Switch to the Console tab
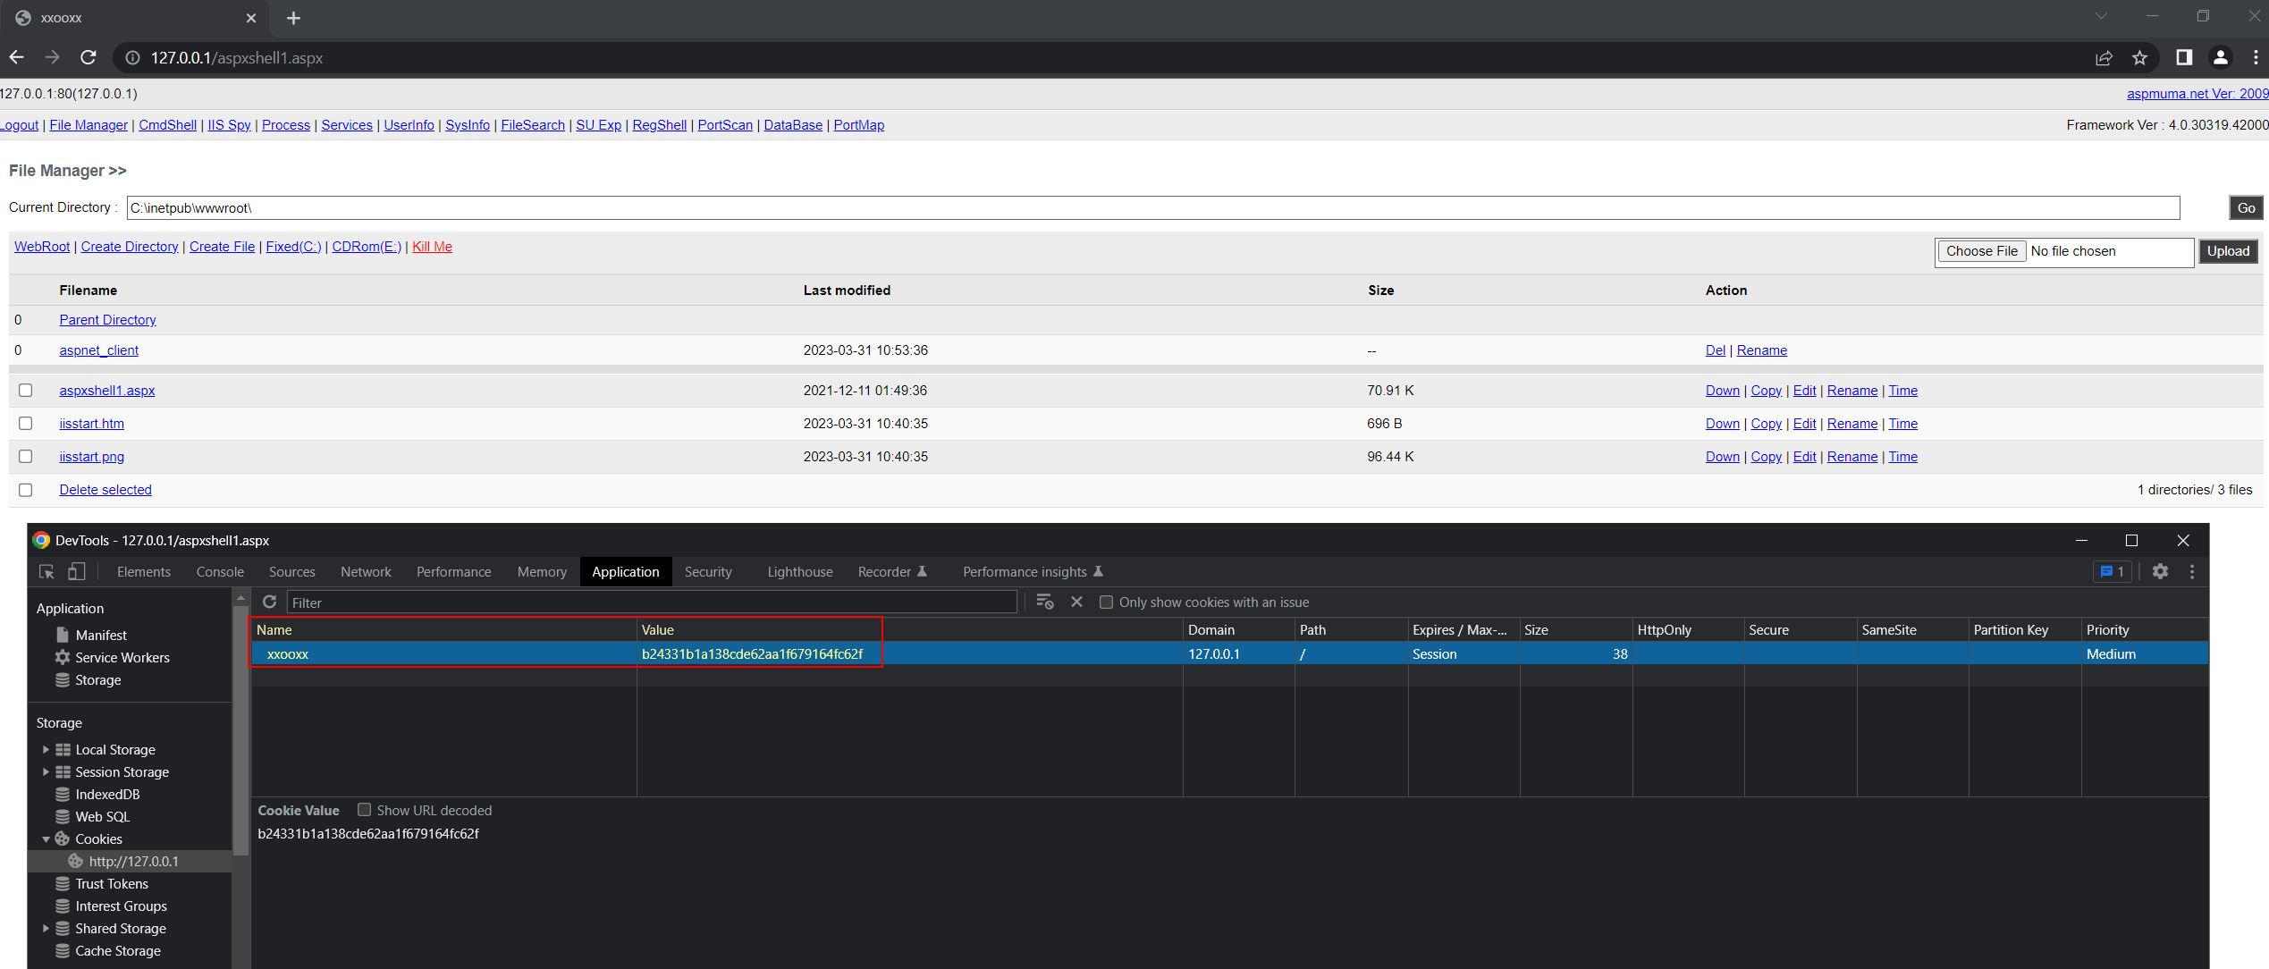The height and width of the screenshot is (969, 2269). [220, 571]
